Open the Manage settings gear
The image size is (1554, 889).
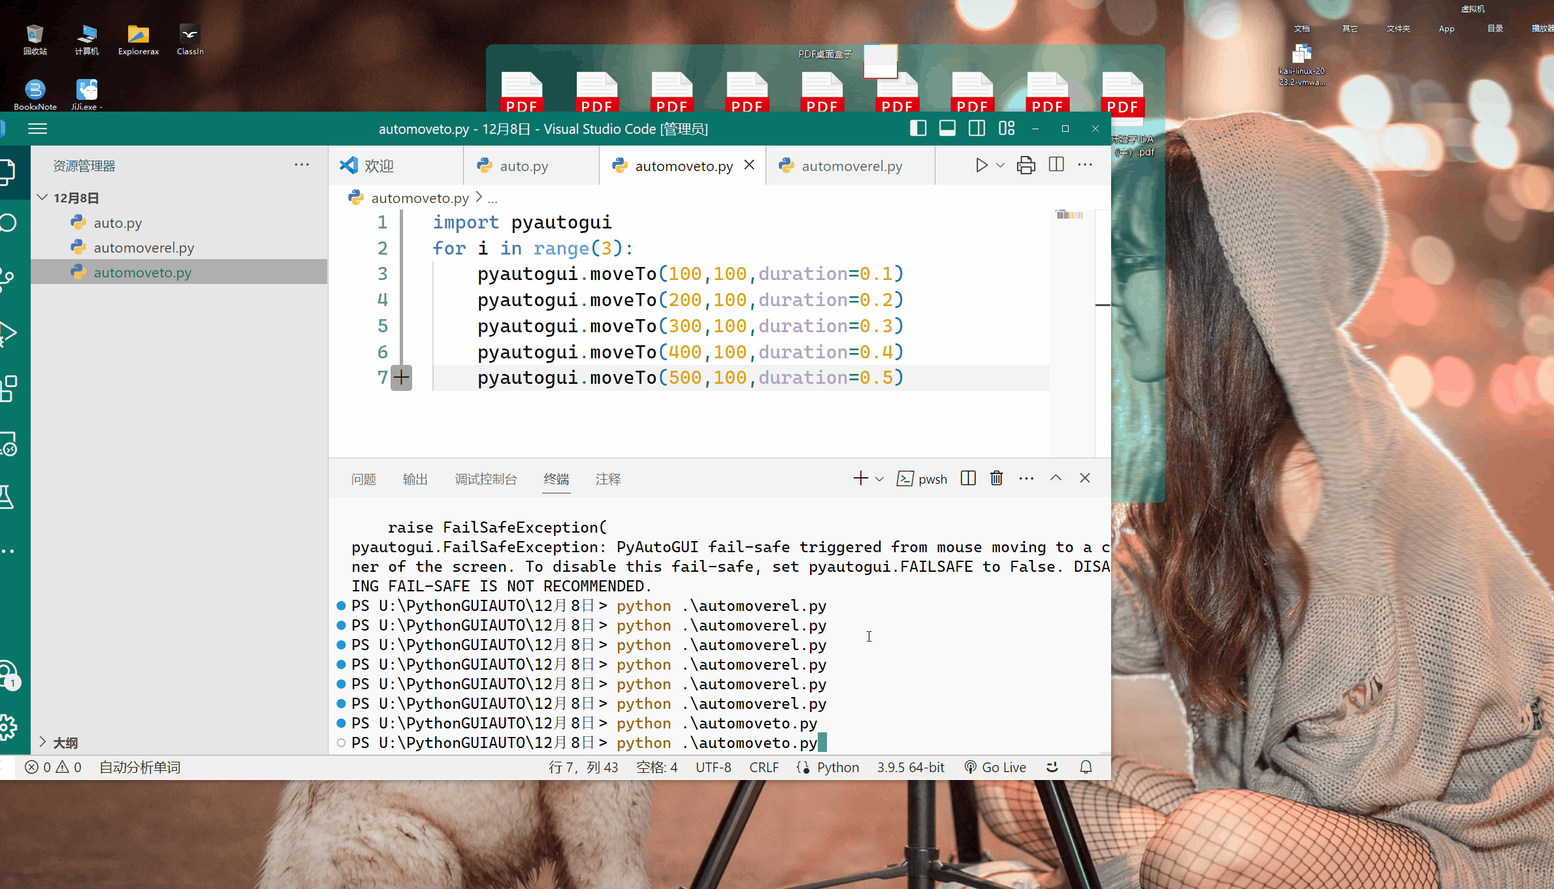(8, 727)
